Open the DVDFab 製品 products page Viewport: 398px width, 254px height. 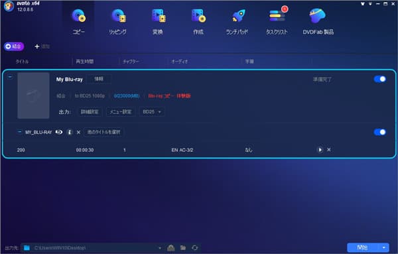click(318, 22)
